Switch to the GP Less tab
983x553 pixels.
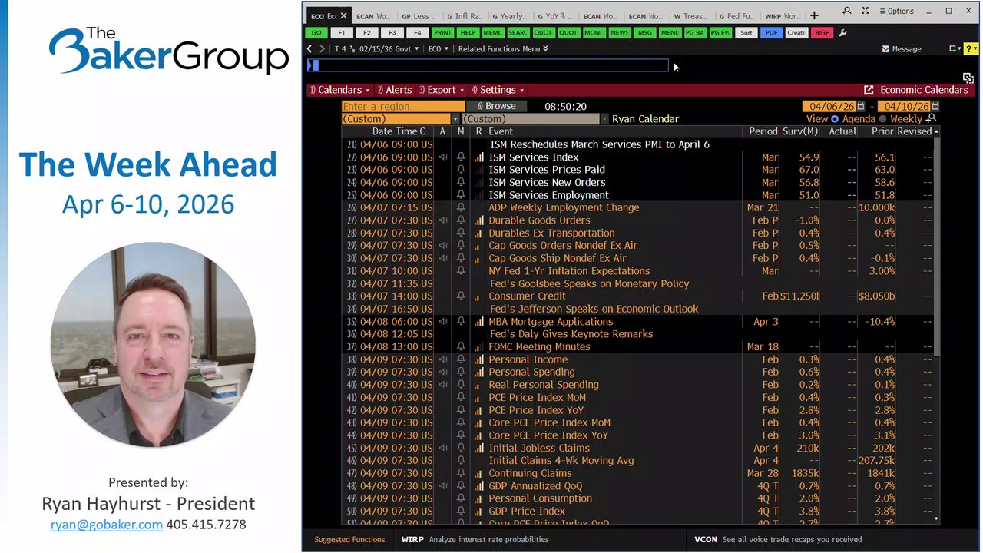[419, 16]
